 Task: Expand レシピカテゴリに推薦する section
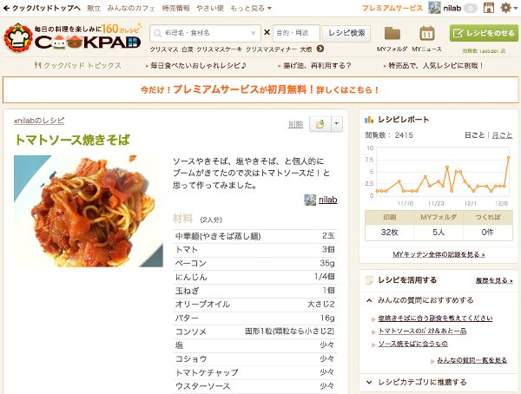tap(369, 382)
